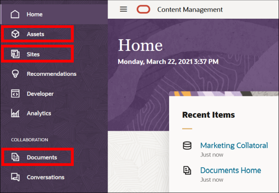Click the Conversations chat bubbles icon
279x193 pixels.
pyautogui.click(x=15, y=177)
